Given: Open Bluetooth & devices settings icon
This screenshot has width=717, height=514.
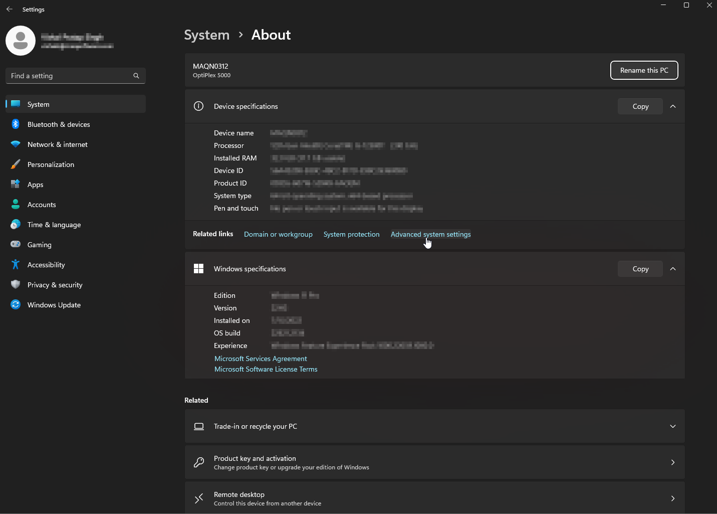Looking at the screenshot, I should click(16, 124).
